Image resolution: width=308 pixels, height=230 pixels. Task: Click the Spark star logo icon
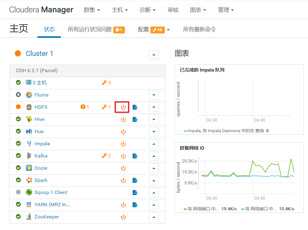point(29,180)
